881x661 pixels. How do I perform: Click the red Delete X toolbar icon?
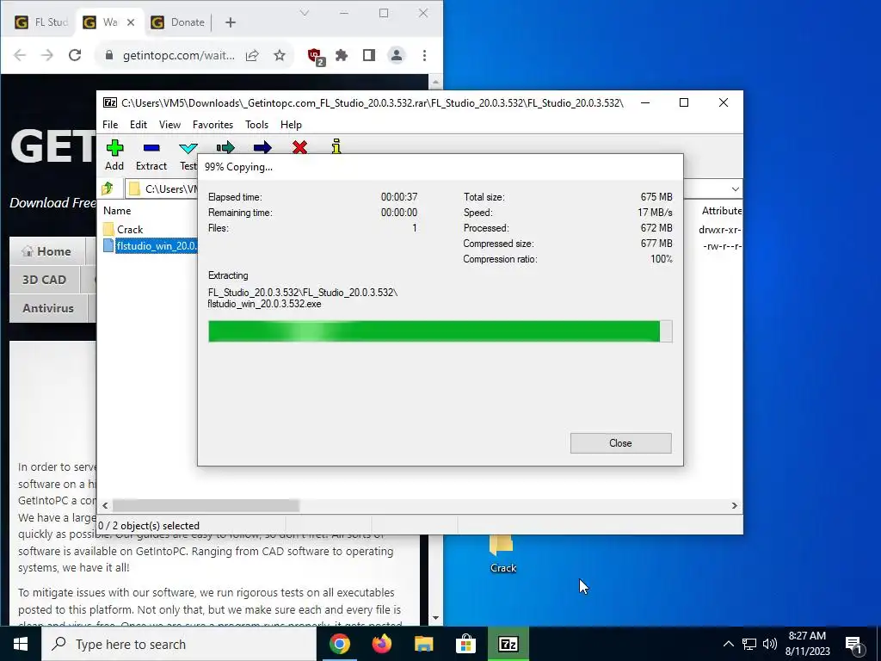point(299,146)
